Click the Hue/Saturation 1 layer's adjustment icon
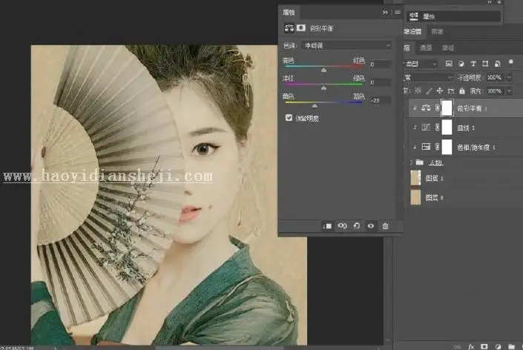523x350 pixels. click(x=426, y=147)
